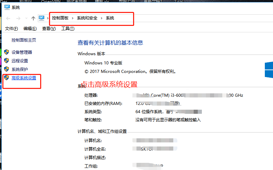Click the 已安装的内存(RAM) label
This screenshot has width=273, height=170.
point(103,104)
